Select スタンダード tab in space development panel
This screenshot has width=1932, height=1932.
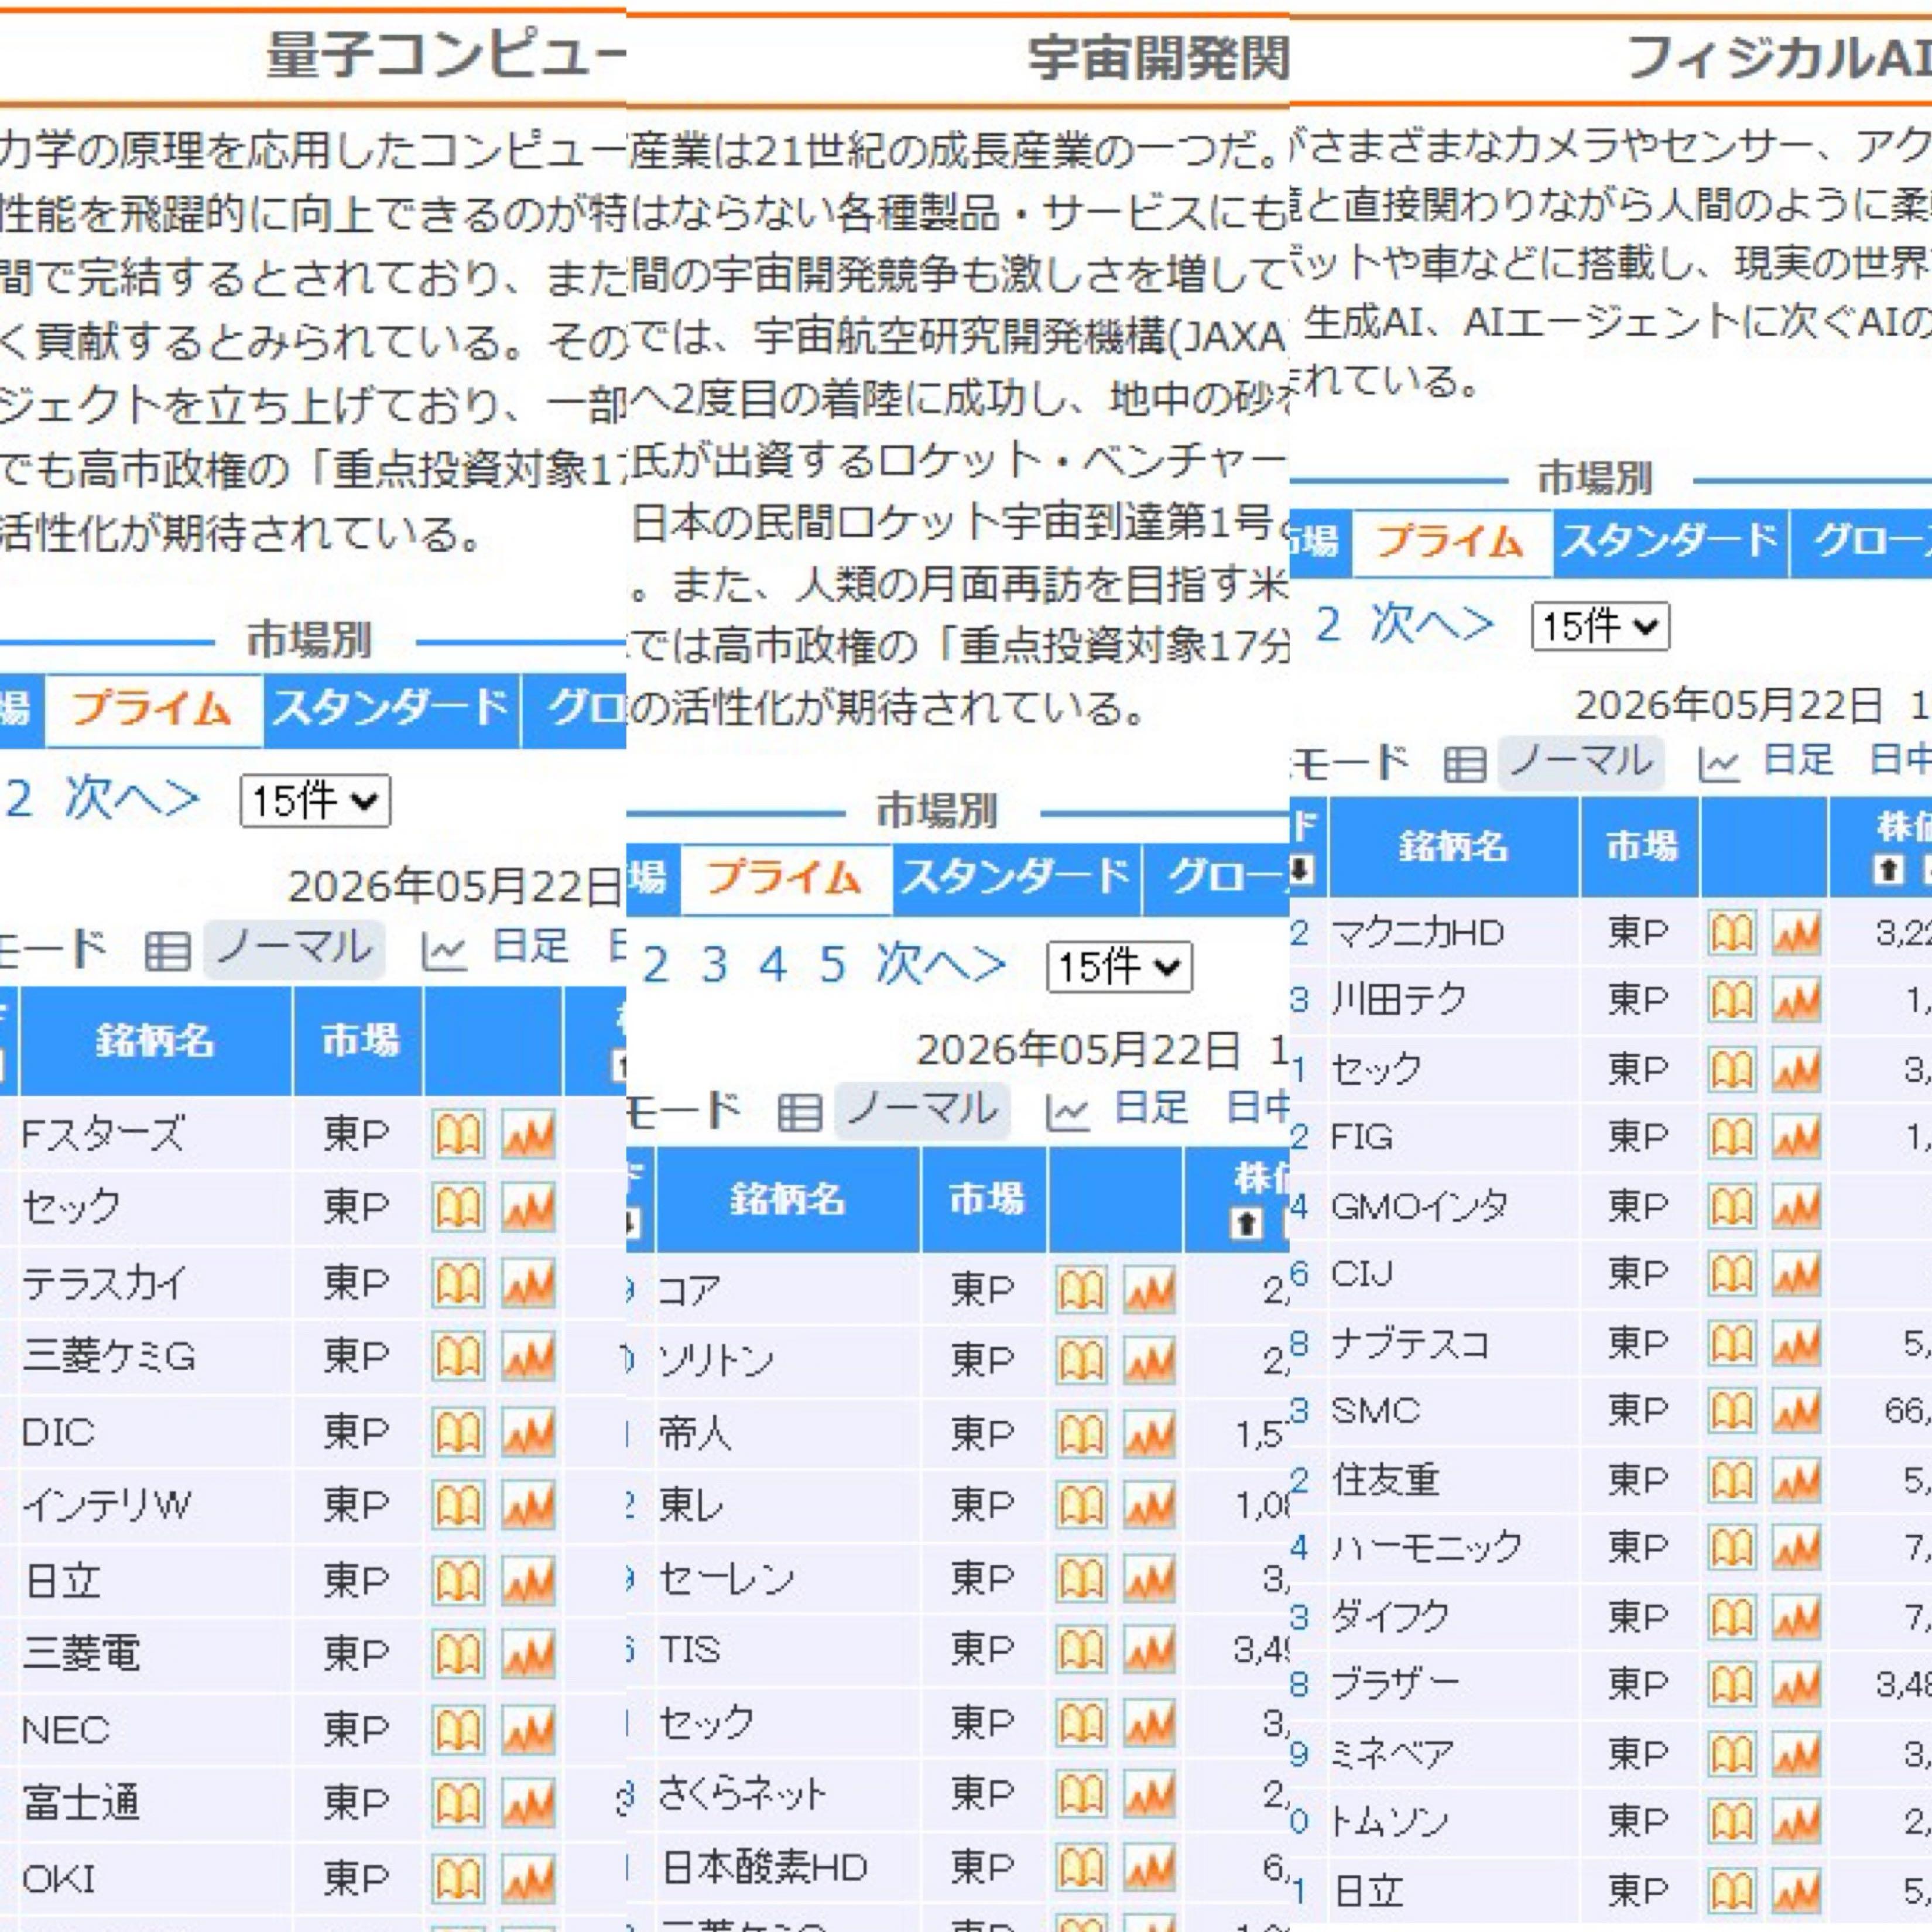click(1017, 879)
